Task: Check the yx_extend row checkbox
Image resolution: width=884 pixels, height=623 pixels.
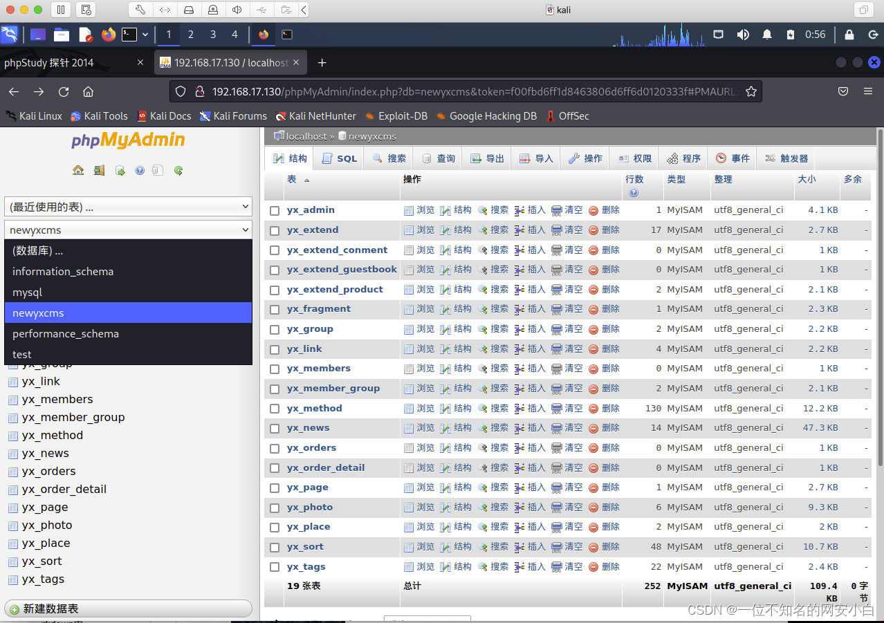Action: [x=275, y=230]
